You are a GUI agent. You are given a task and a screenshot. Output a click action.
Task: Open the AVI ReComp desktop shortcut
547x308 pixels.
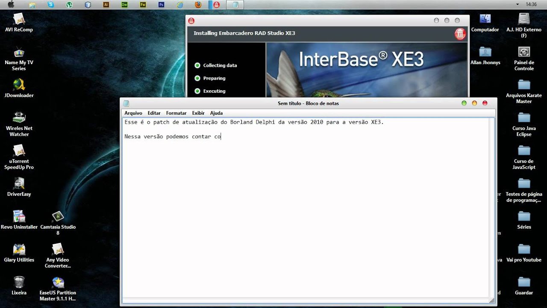(x=19, y=23)
